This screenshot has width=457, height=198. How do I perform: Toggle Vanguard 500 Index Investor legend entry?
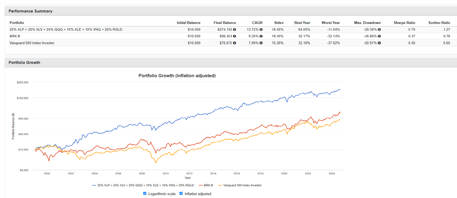click(x=240, y=185)
